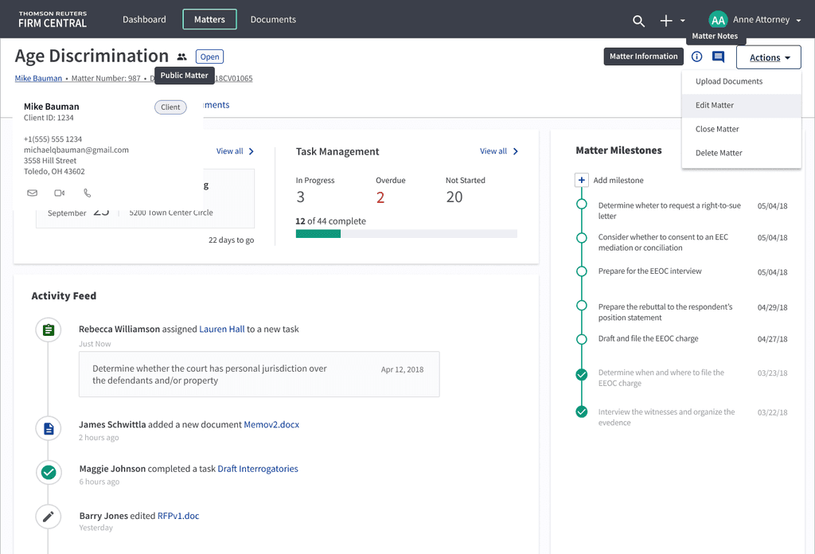Open the Memov2.docx document link

[271, 424]
